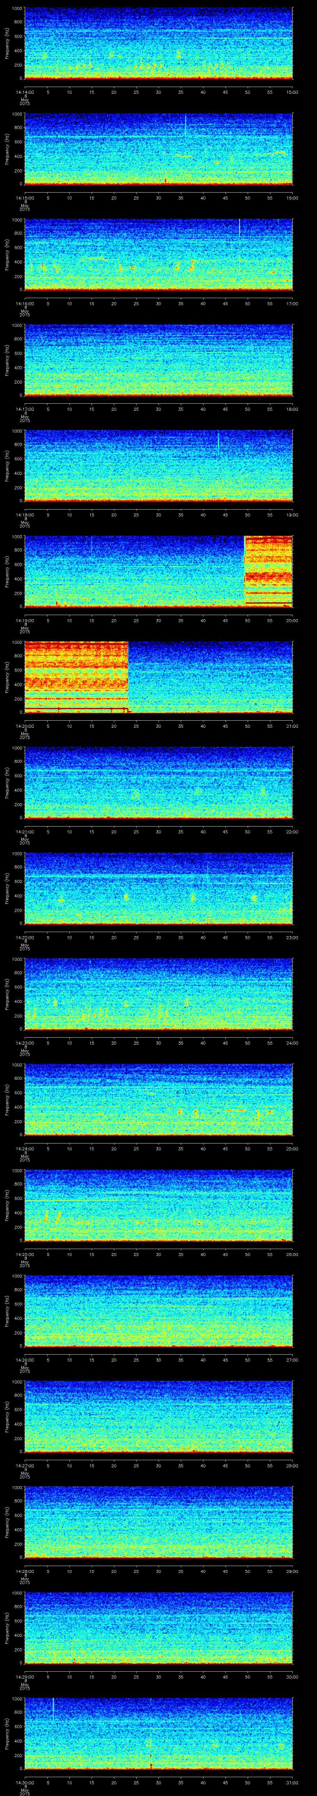
Task: Open the spectrogram panel starting at 14:22:00
Action: pos(158,888)
